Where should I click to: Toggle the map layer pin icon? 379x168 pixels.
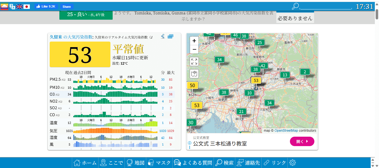coord(194,74)
